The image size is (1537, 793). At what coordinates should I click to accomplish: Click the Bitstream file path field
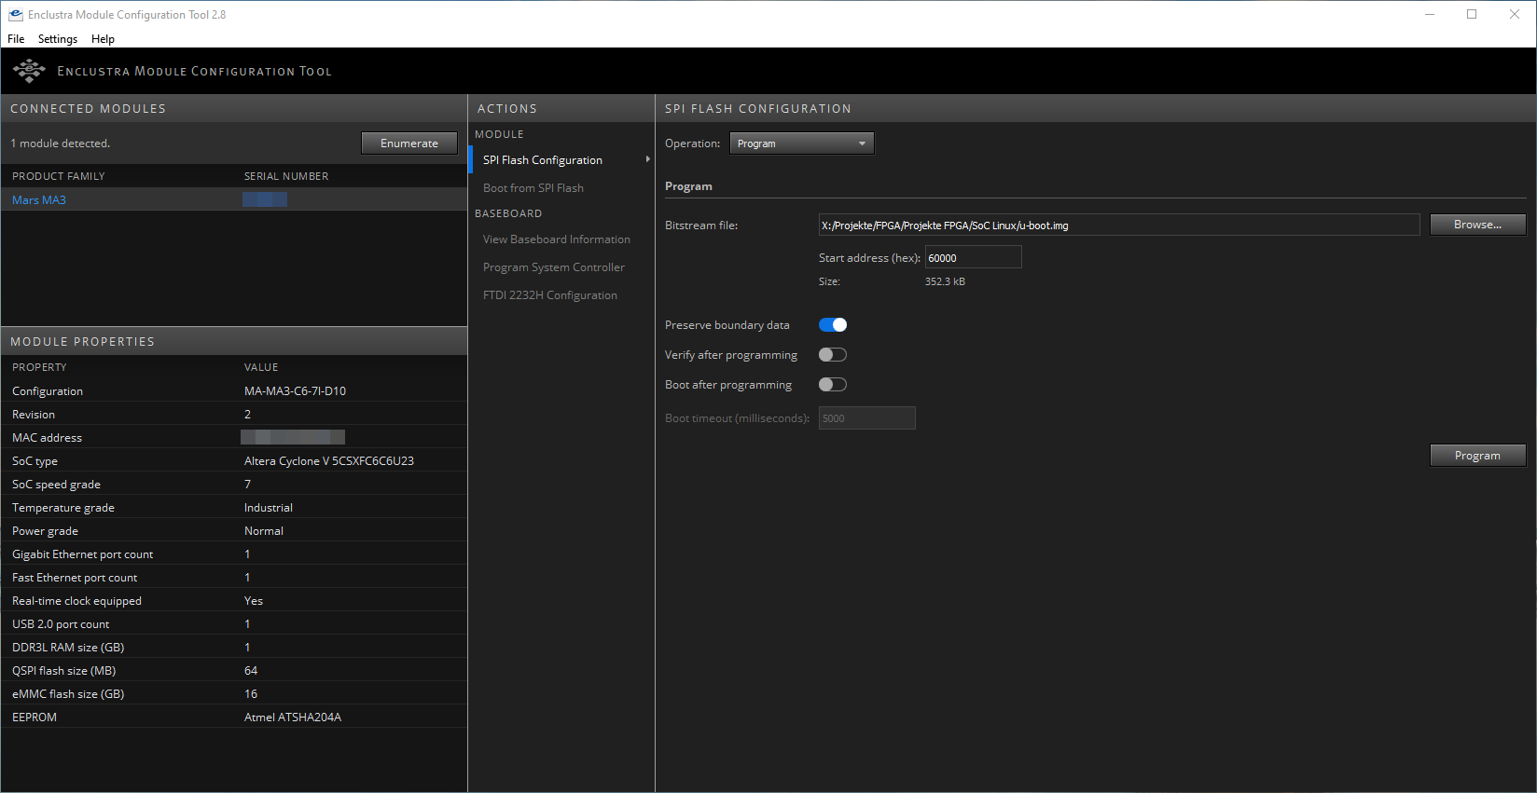pos(1119,225)
